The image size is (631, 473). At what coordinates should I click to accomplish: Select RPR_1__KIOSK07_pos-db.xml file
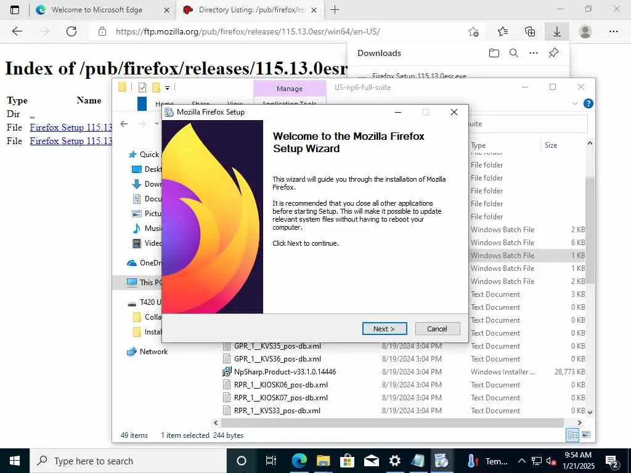click(280, 398)
